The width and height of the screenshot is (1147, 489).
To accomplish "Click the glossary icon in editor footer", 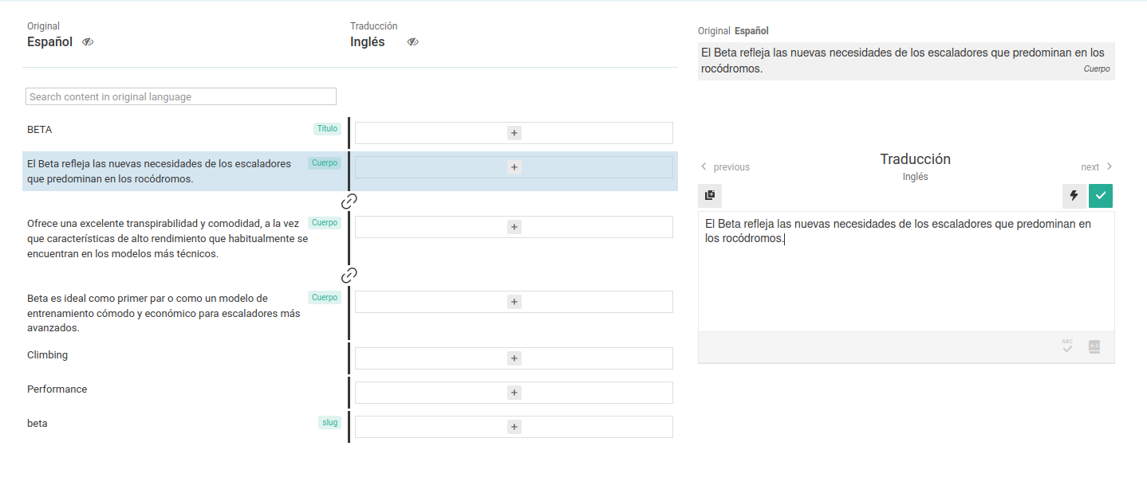I will [1094, 346].
